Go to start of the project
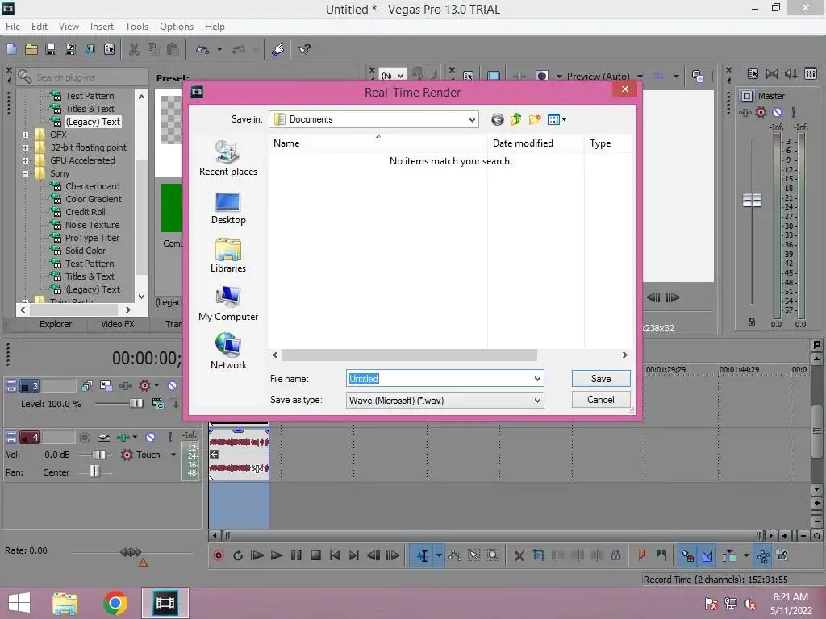This screenshot has width=826, height=619. pyautogui.click(x=335, y=555)
